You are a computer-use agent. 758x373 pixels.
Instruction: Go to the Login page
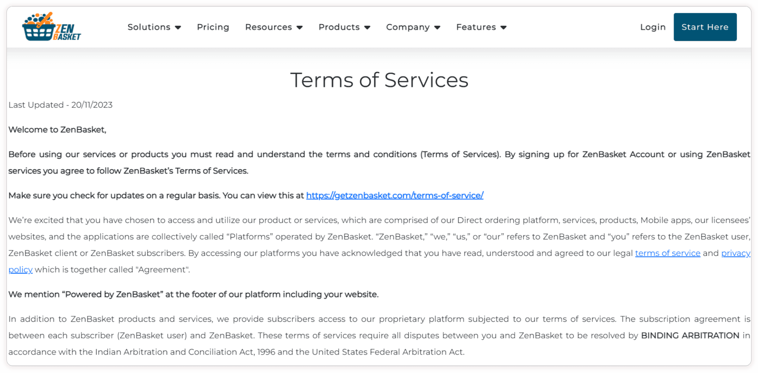coord(652,27)
